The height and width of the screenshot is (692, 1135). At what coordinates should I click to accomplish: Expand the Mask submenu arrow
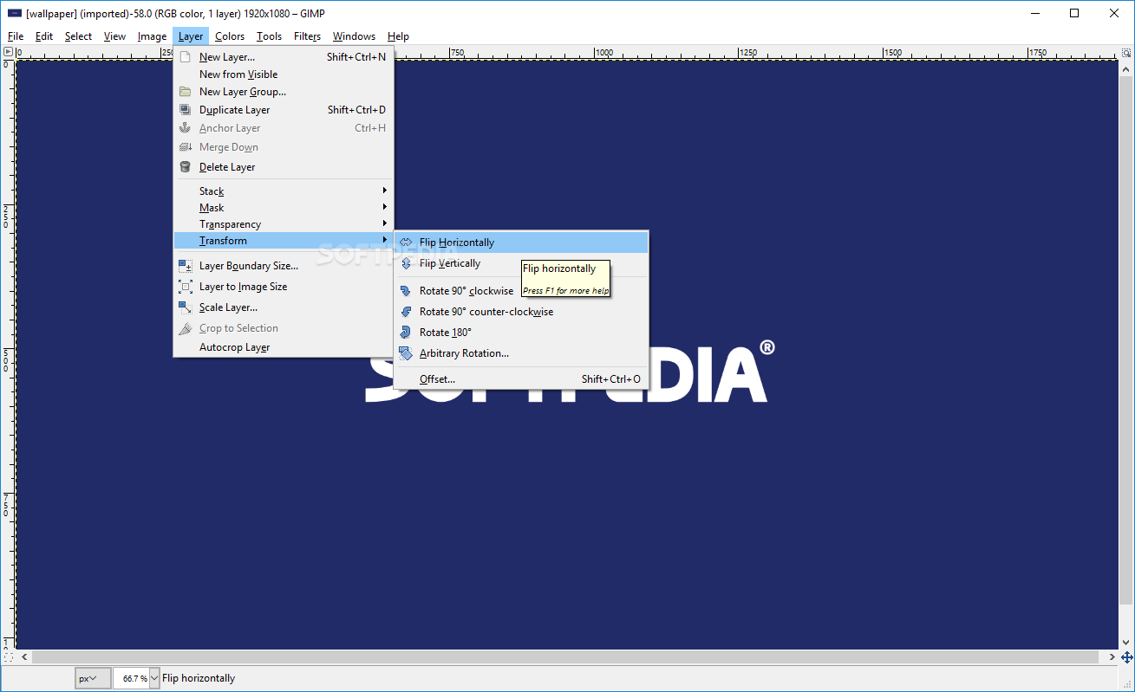[384, 207]
